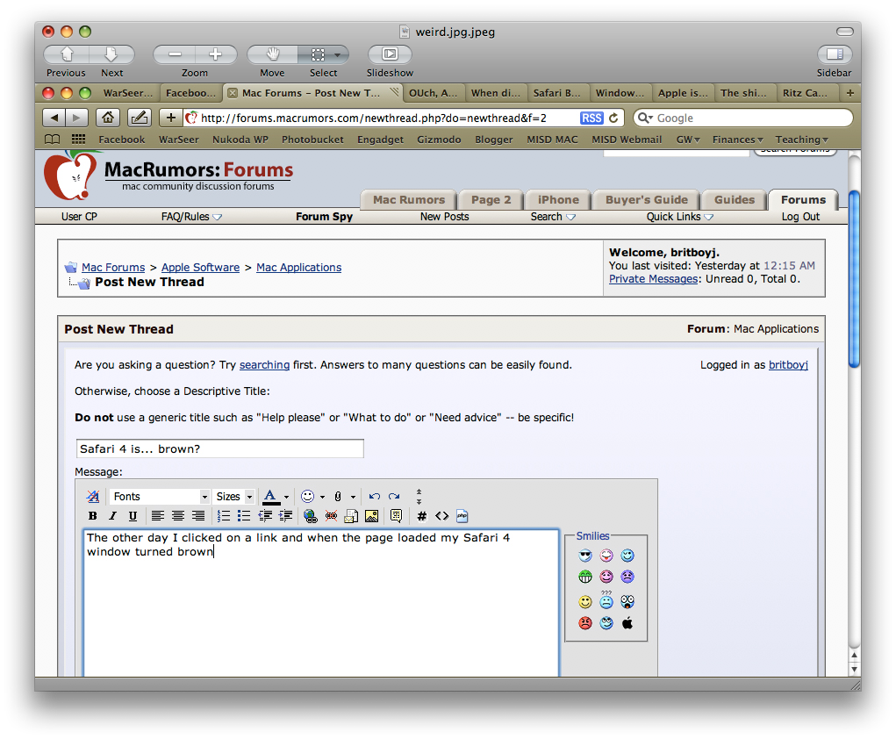The image size is (896, 739).
Task: Click the Remove Text Formatting icon
Action: coord(92,496)
